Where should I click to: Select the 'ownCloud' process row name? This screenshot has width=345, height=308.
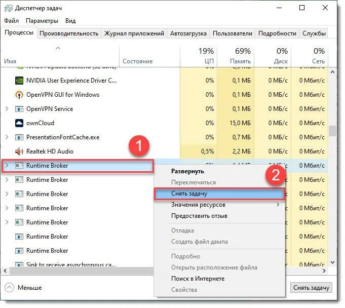point(40,123)
